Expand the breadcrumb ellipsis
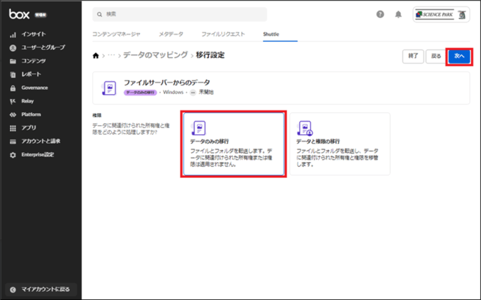481x300 pixels. (x=112, y=56)
